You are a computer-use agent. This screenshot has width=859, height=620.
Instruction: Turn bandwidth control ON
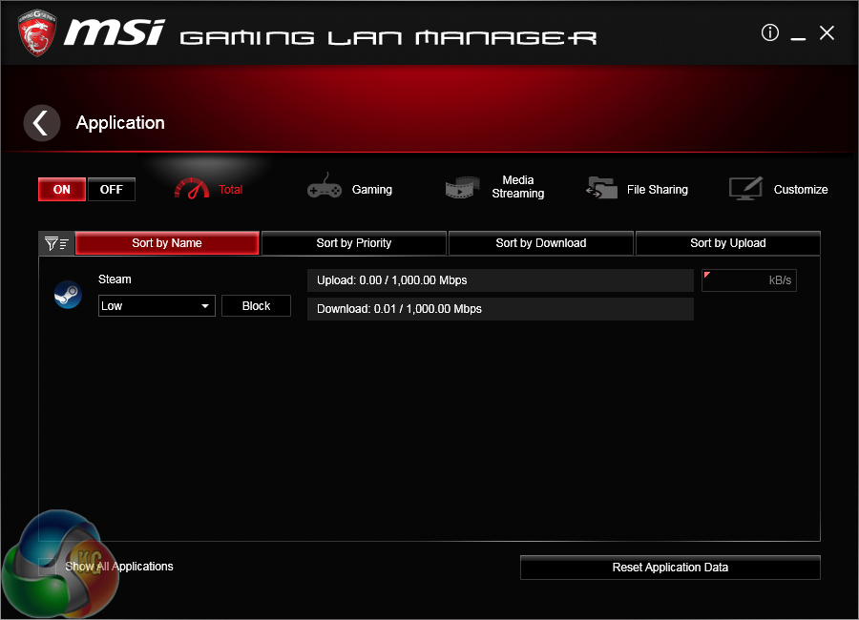click(x=62, y=190)
